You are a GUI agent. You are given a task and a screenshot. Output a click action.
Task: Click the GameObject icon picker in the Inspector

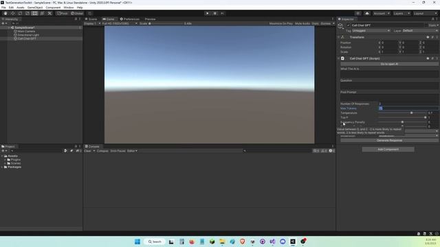(340, 26)
